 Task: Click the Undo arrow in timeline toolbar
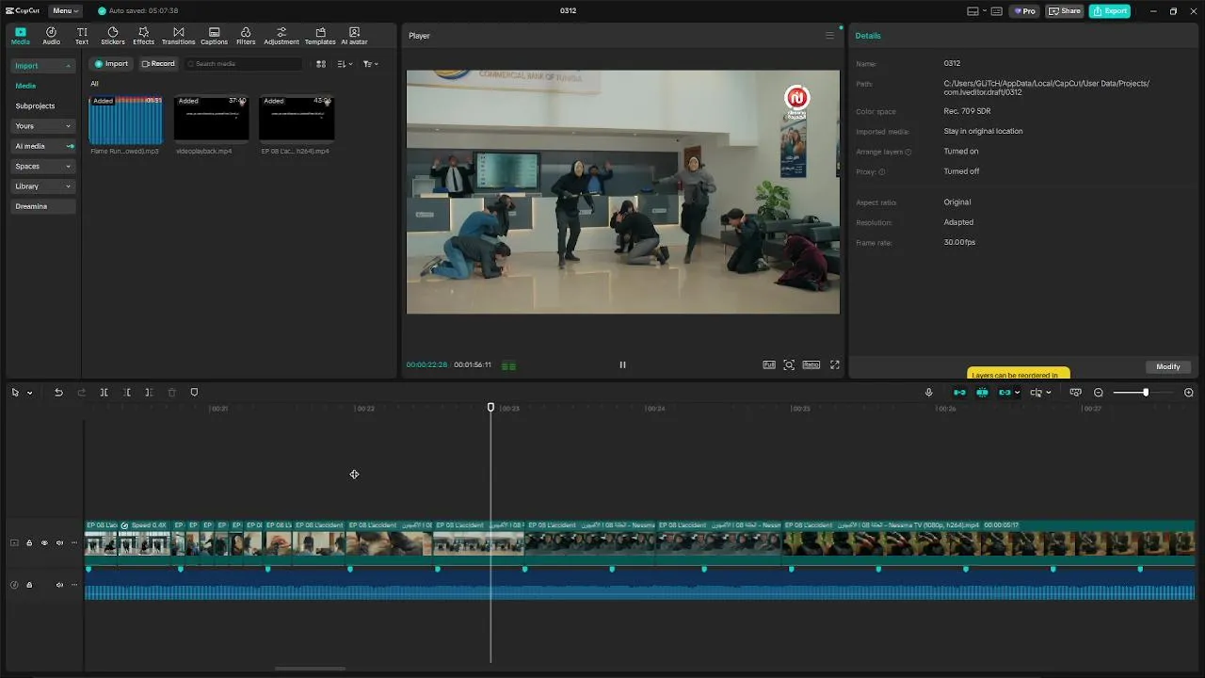[x=58, y=393]
